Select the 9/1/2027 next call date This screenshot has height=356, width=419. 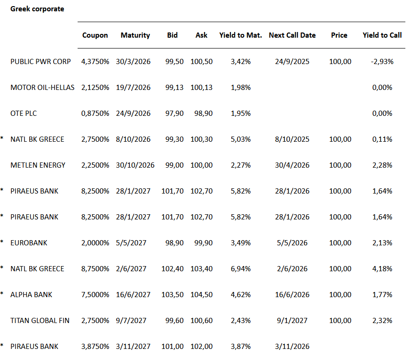pos(292,321)
